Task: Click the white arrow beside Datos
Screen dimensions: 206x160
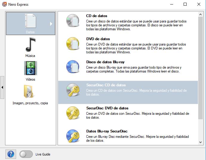Action: tap(51, 24)
